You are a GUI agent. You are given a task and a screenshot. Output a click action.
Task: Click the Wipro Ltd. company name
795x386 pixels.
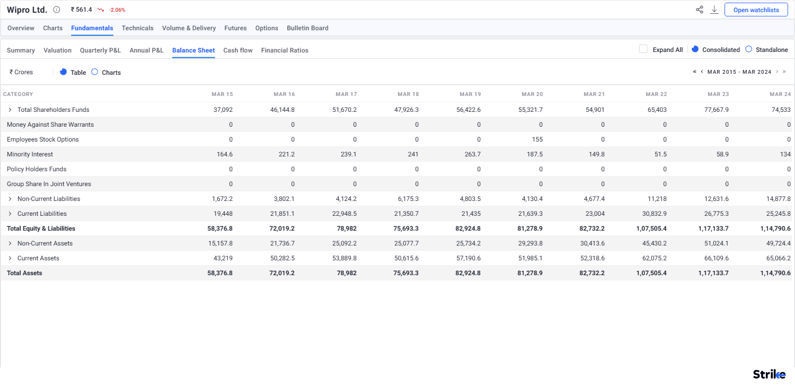[x=27, y=10]
